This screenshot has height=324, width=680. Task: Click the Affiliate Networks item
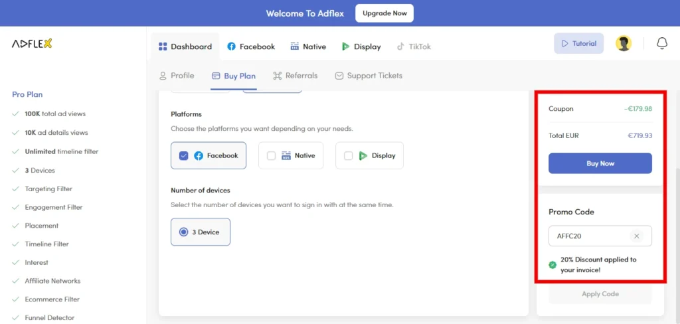[x=52, y=281]
